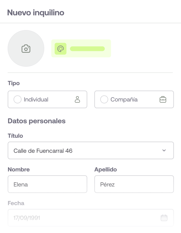Image resolution: width=181 pixels, height=233 pixels.
Task: Select the Compañía radio button
Action: click(x=104, y=99)
